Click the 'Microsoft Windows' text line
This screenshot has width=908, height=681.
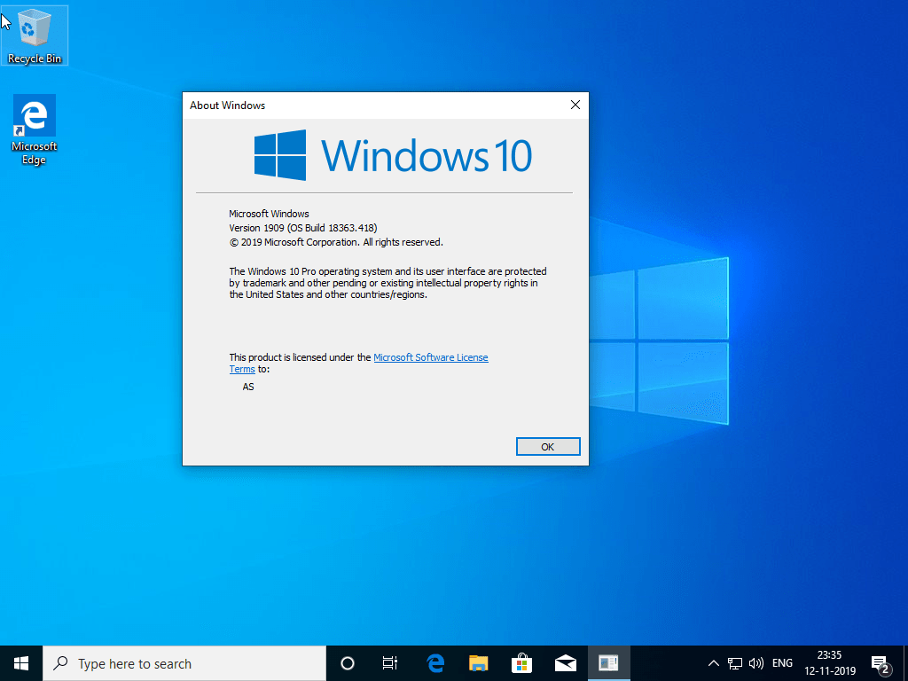coord(270,214)
